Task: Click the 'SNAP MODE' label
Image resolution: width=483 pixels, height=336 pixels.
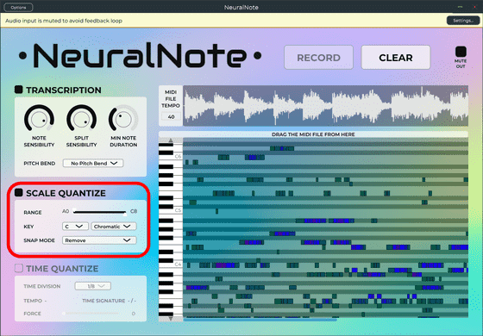Action: click(39, 240)
